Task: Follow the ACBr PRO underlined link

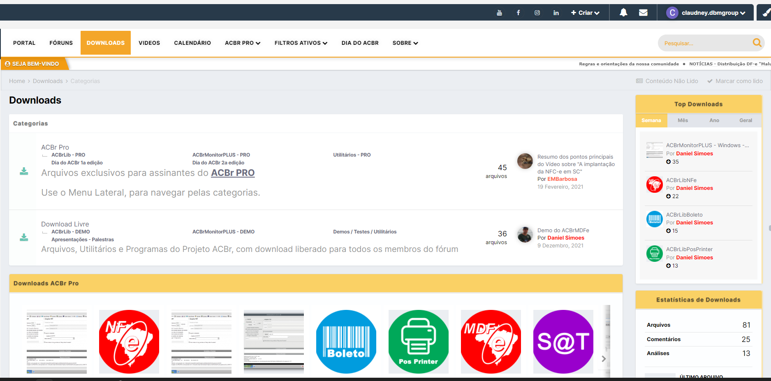Action: [x=233, y=173]
